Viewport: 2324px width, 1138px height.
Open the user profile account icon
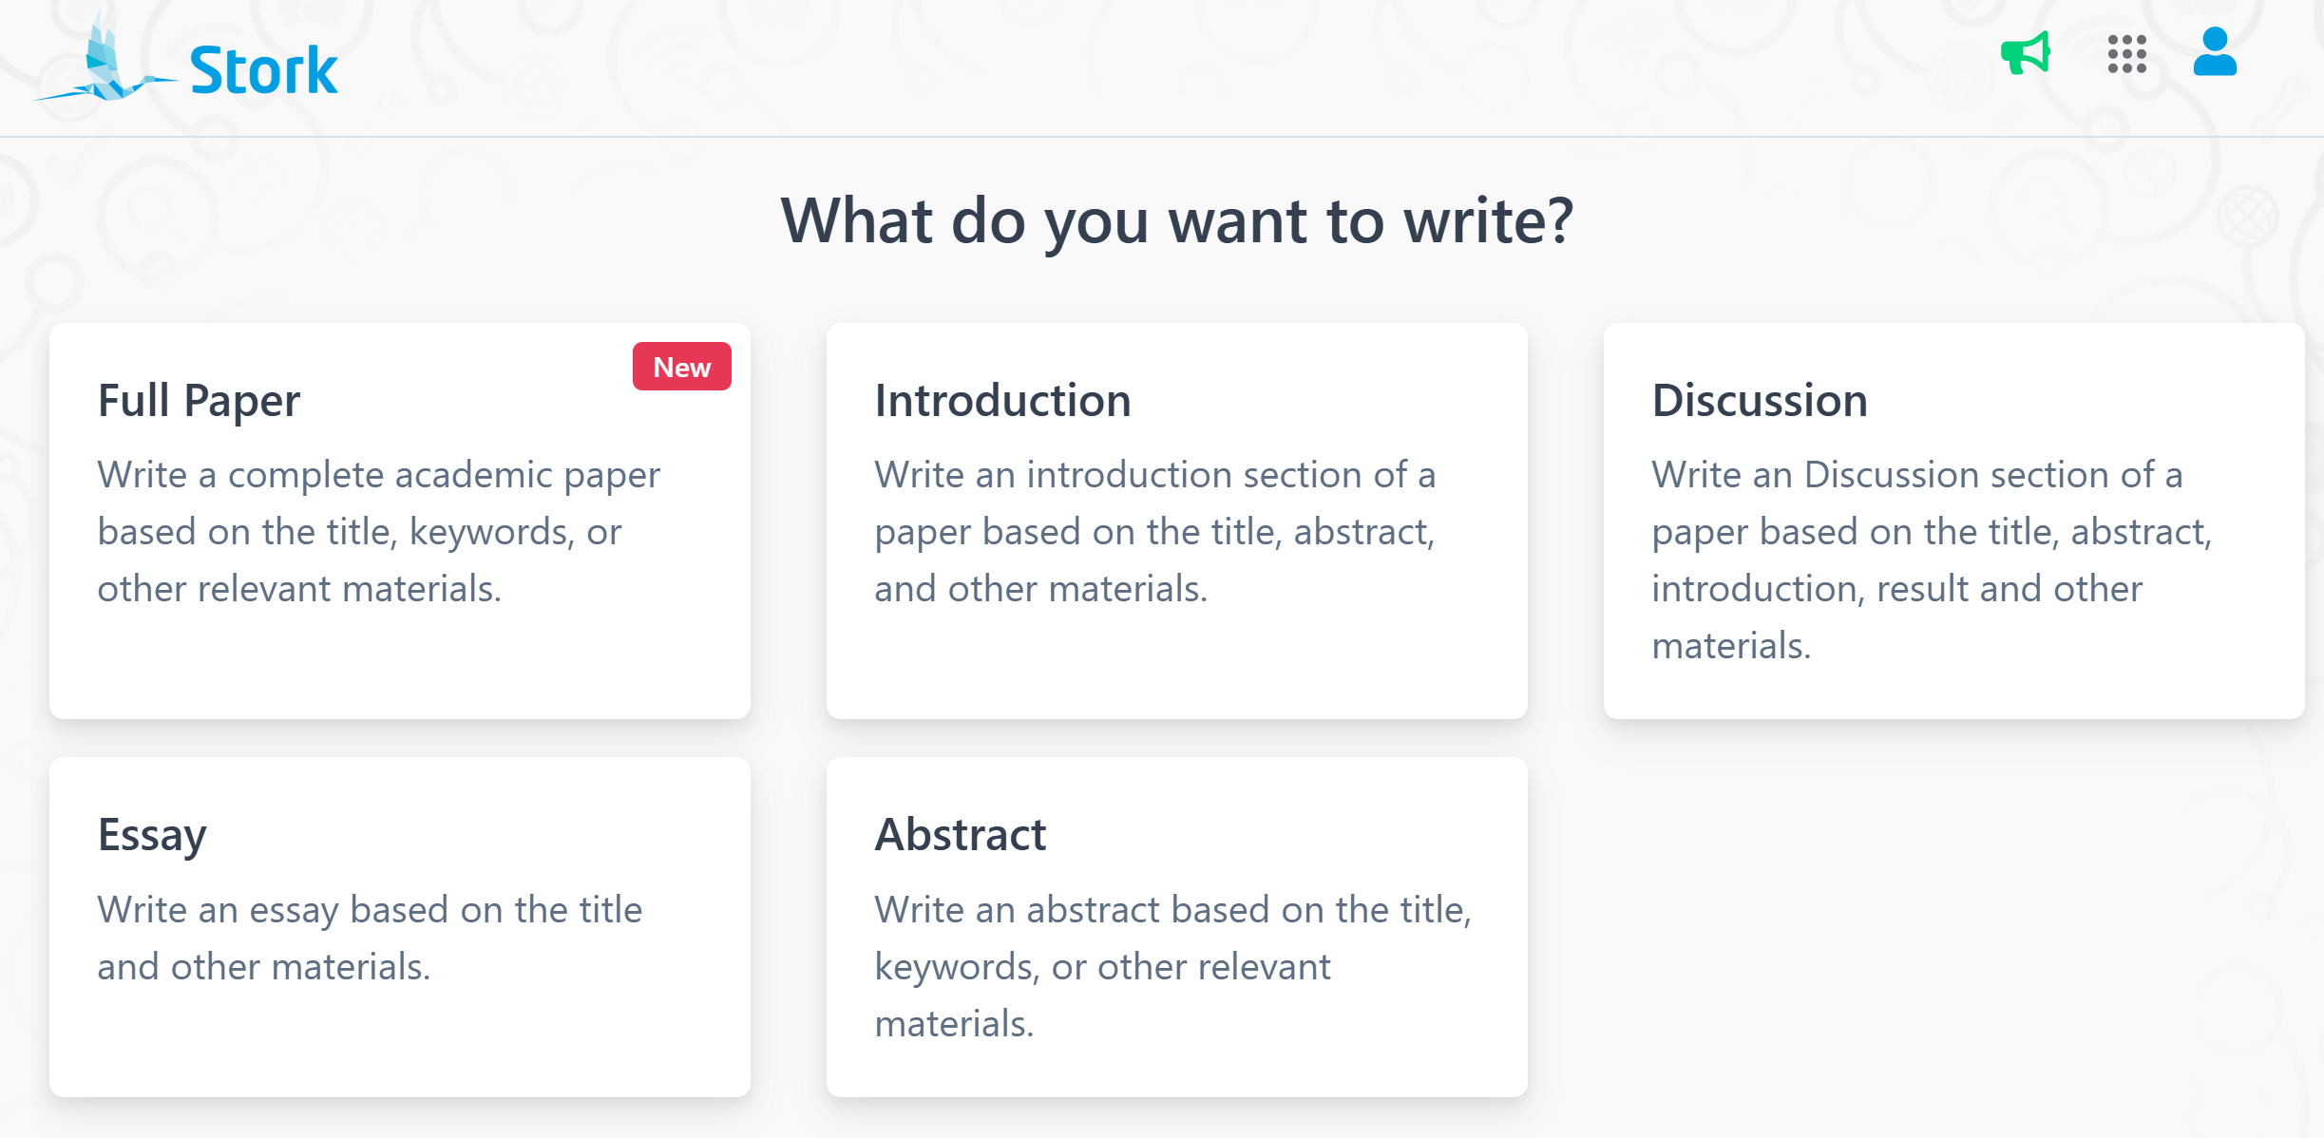coord(2214,52)
